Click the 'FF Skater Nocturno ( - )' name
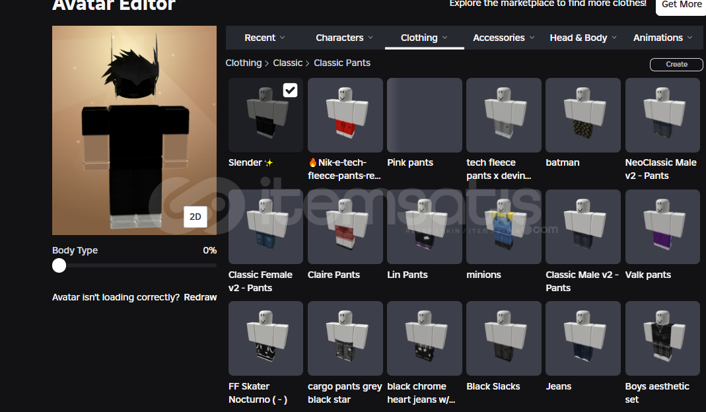 click(x=258, y=393)
